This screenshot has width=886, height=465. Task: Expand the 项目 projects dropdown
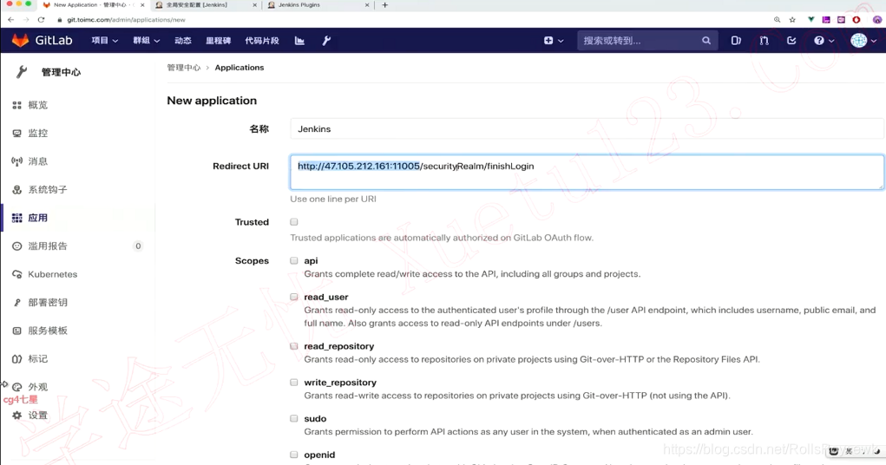pyautogui.click(x=105, y=41)
